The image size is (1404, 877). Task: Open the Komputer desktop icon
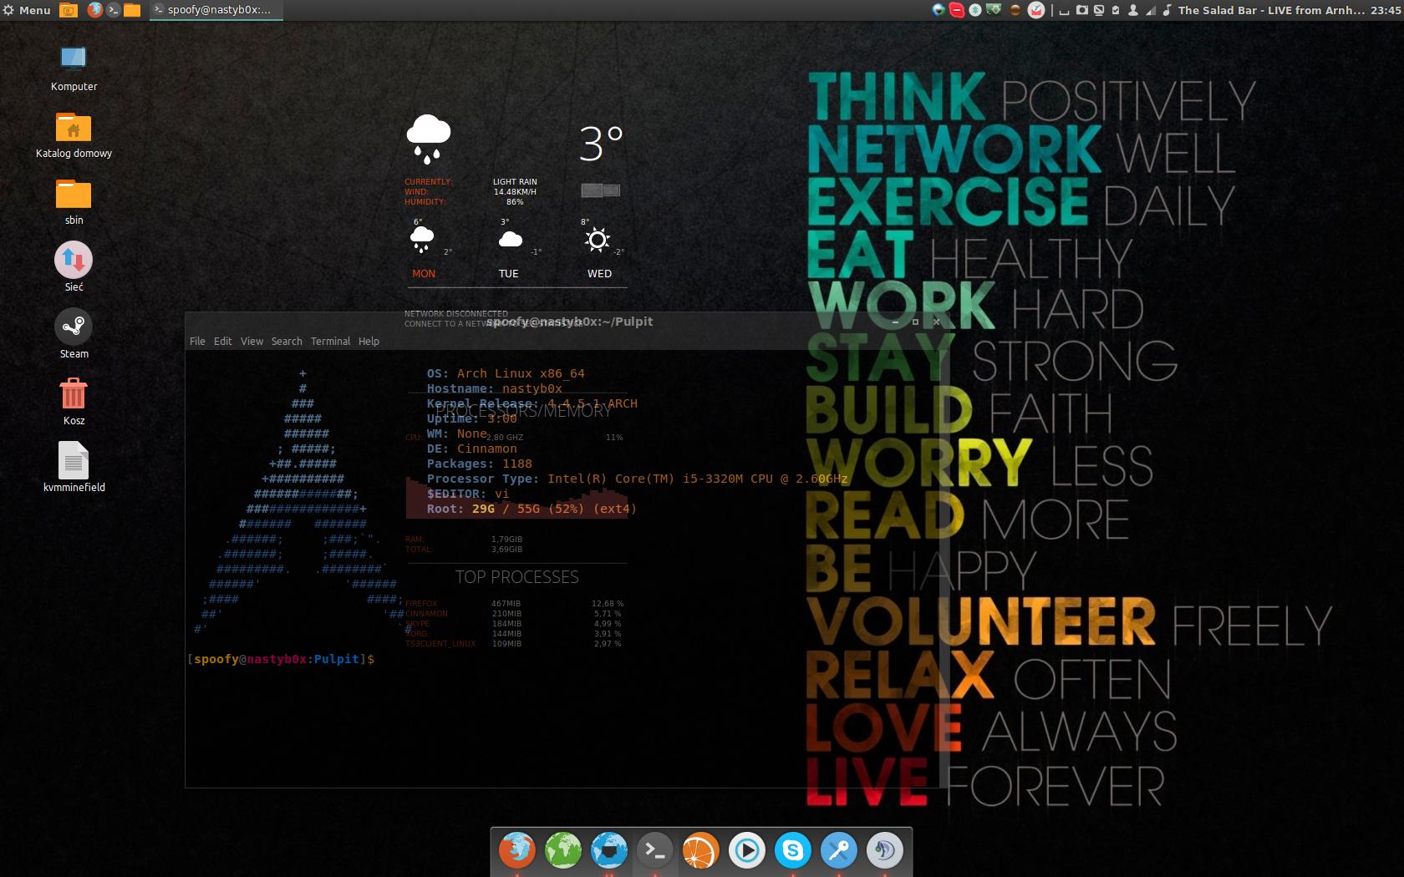74,68
